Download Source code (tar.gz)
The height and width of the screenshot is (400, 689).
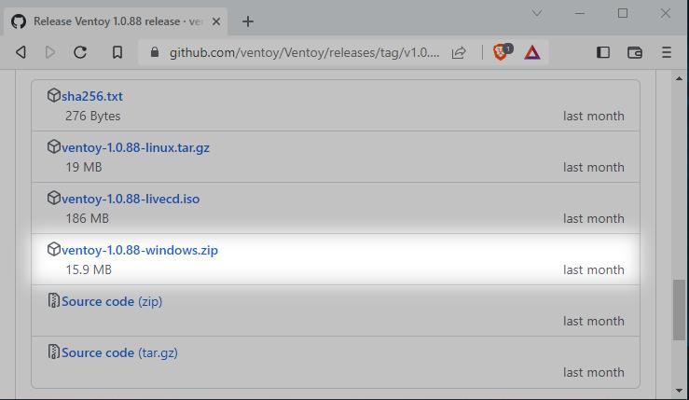click(119, 353)
